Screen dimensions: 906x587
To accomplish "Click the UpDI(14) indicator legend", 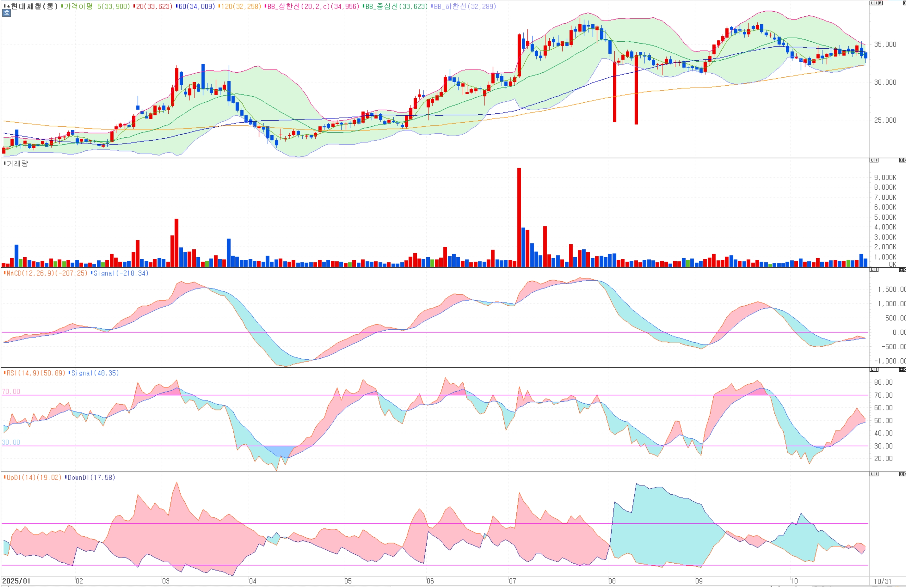I will 34,477.
